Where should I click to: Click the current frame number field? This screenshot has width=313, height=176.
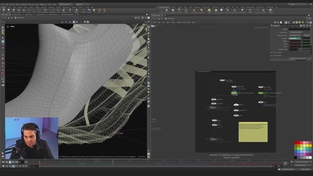click(21, 162)
